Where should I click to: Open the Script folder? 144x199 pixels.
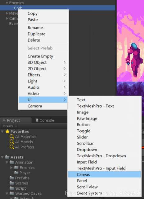tap(20, 188)
